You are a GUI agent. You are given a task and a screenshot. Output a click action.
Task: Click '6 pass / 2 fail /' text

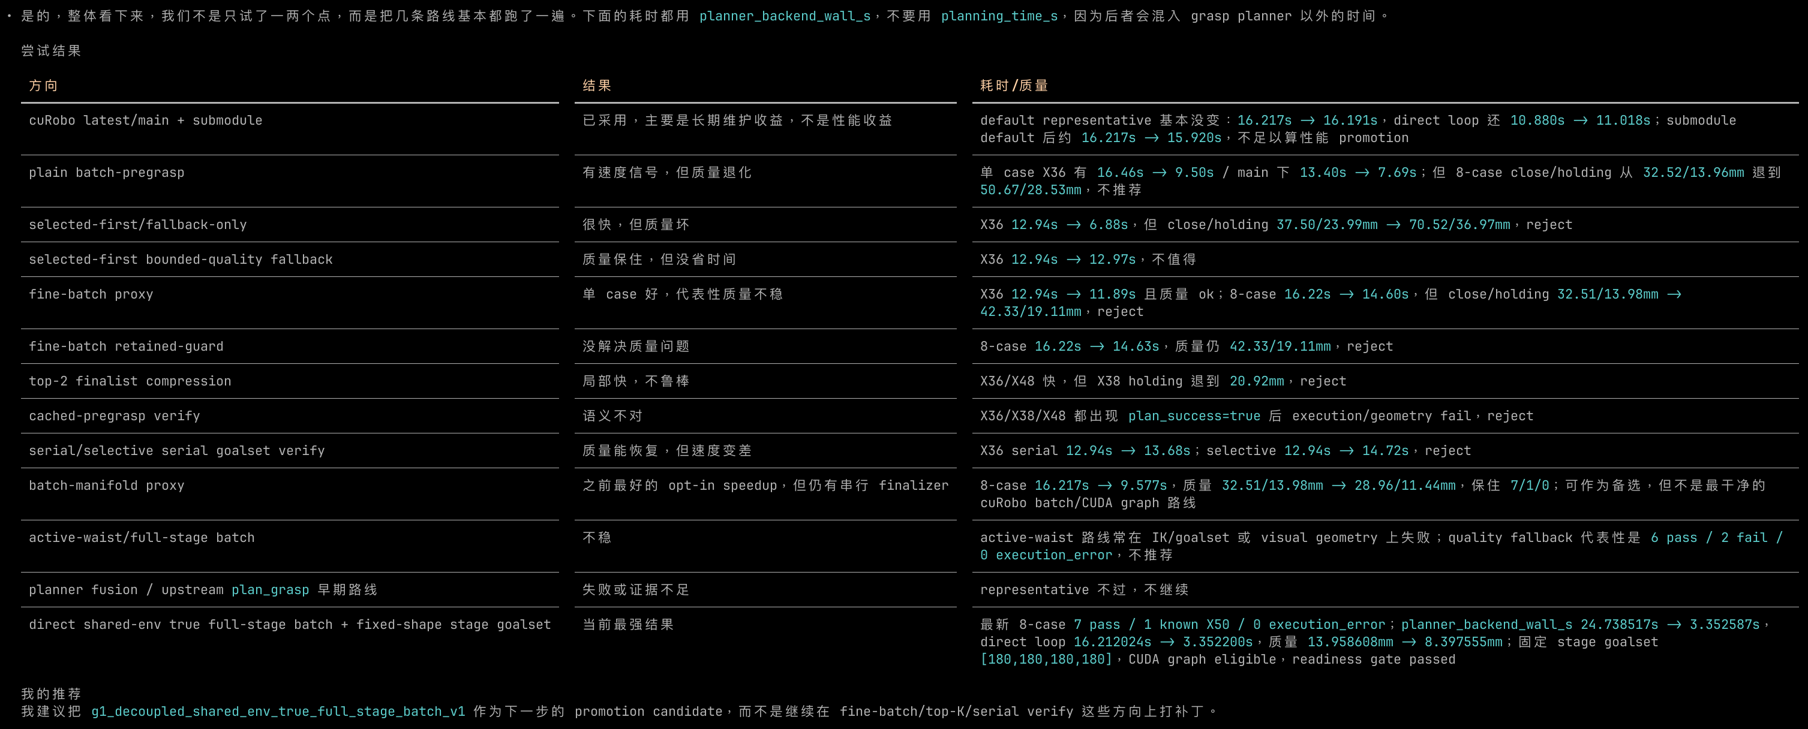(1717, 537)
